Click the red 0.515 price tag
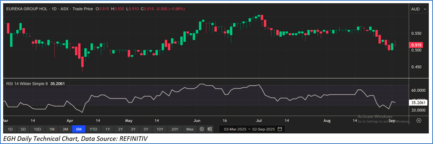433x144 pixels. coord(416,45)
